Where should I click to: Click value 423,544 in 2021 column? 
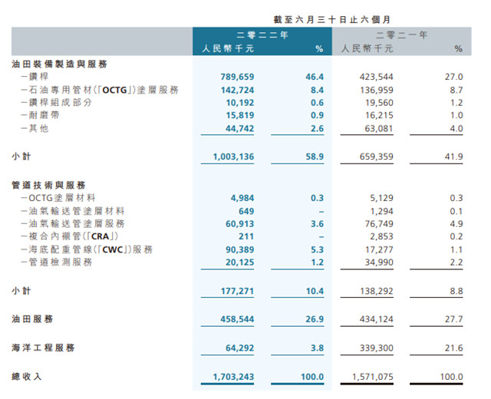[x=376, y=77]
